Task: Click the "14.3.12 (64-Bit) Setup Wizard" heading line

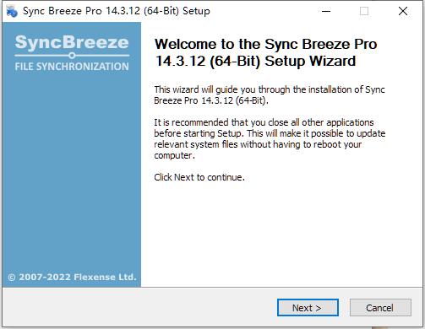Action: coord(255,61)
